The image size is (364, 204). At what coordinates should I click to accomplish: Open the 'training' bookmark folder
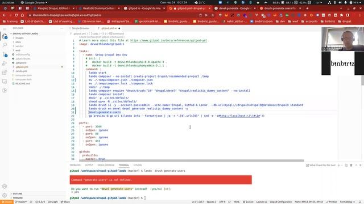tap(10, 22)
